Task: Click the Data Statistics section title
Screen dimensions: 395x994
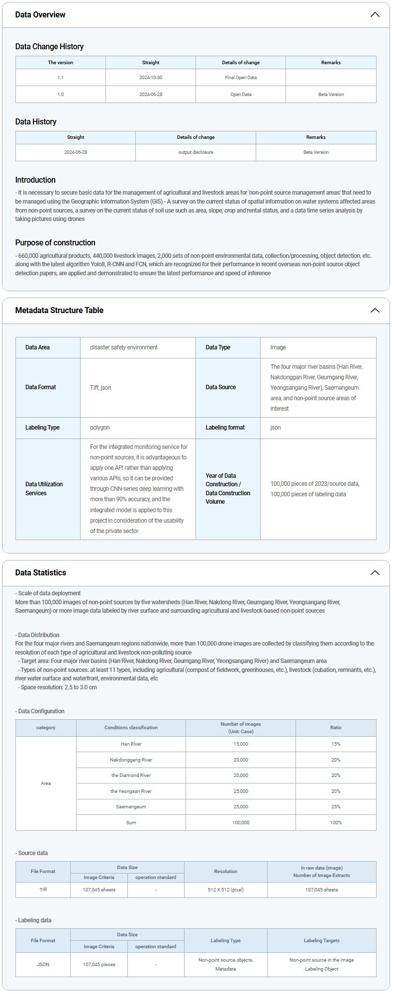Action: pyautogui.click(x=40, y=572)
